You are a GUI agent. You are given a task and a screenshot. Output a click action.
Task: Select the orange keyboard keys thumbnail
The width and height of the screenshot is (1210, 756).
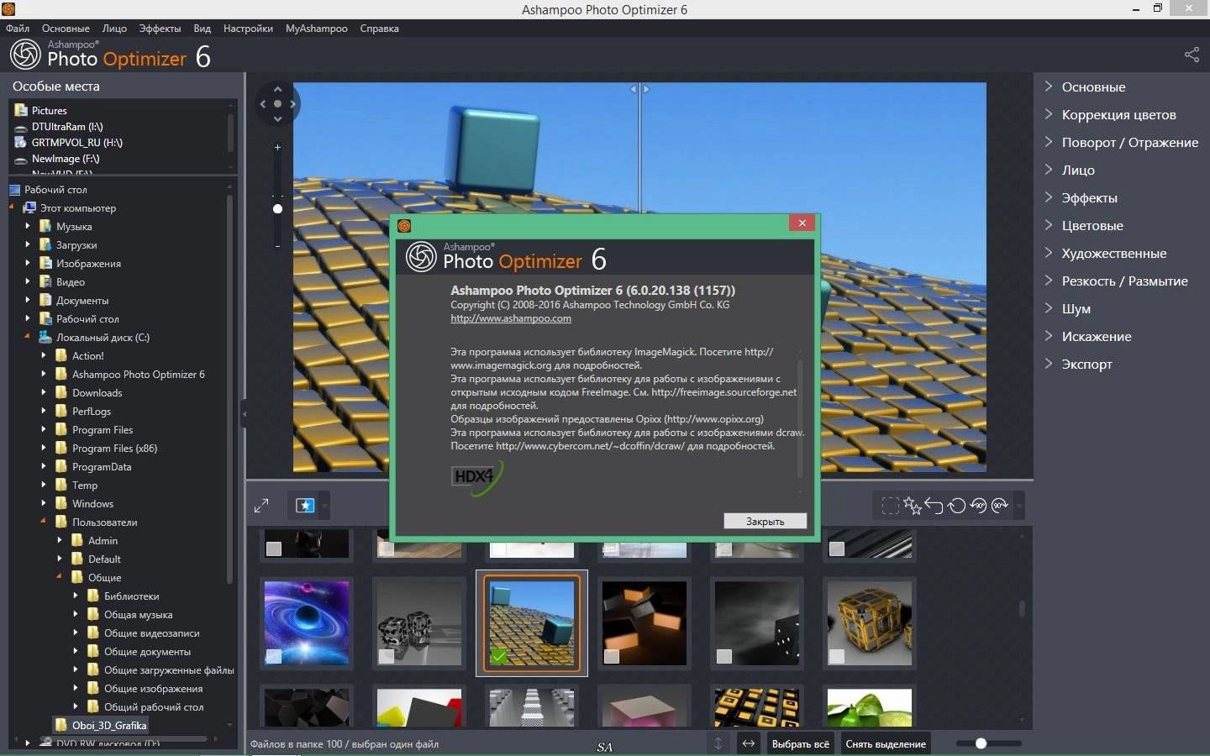click(756, 707)
